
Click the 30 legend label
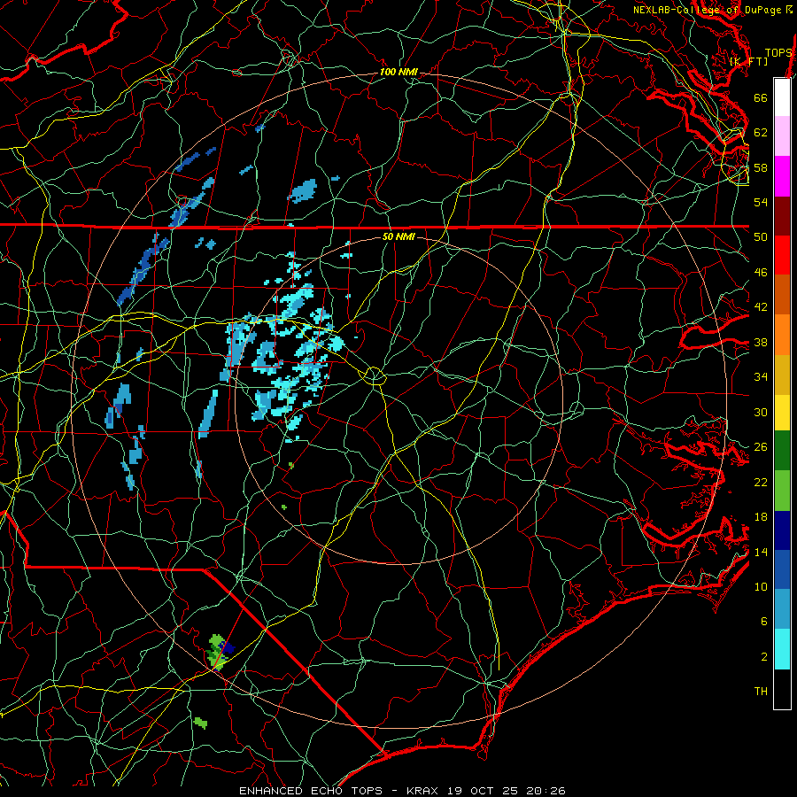click(761, 412)
